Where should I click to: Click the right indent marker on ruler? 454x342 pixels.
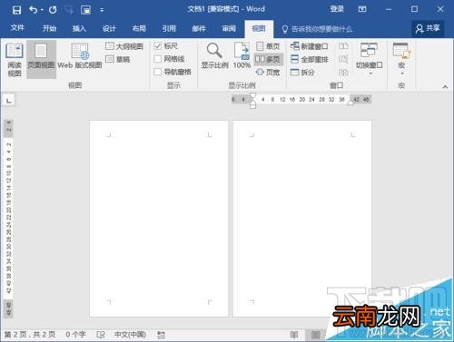[350, 103]
